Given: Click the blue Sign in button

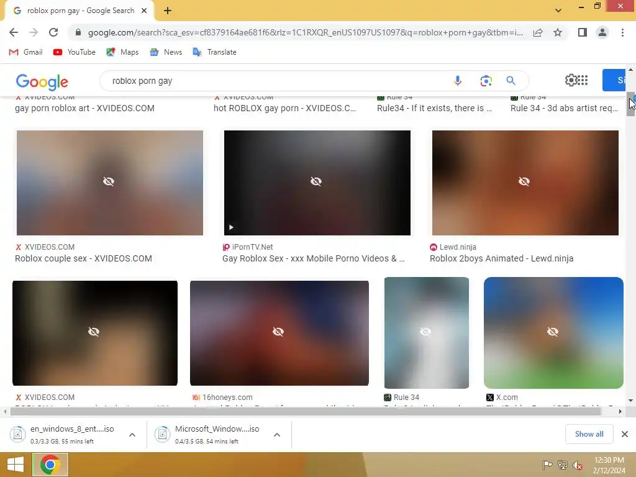Looking at the screenshot, I should 614,80.
